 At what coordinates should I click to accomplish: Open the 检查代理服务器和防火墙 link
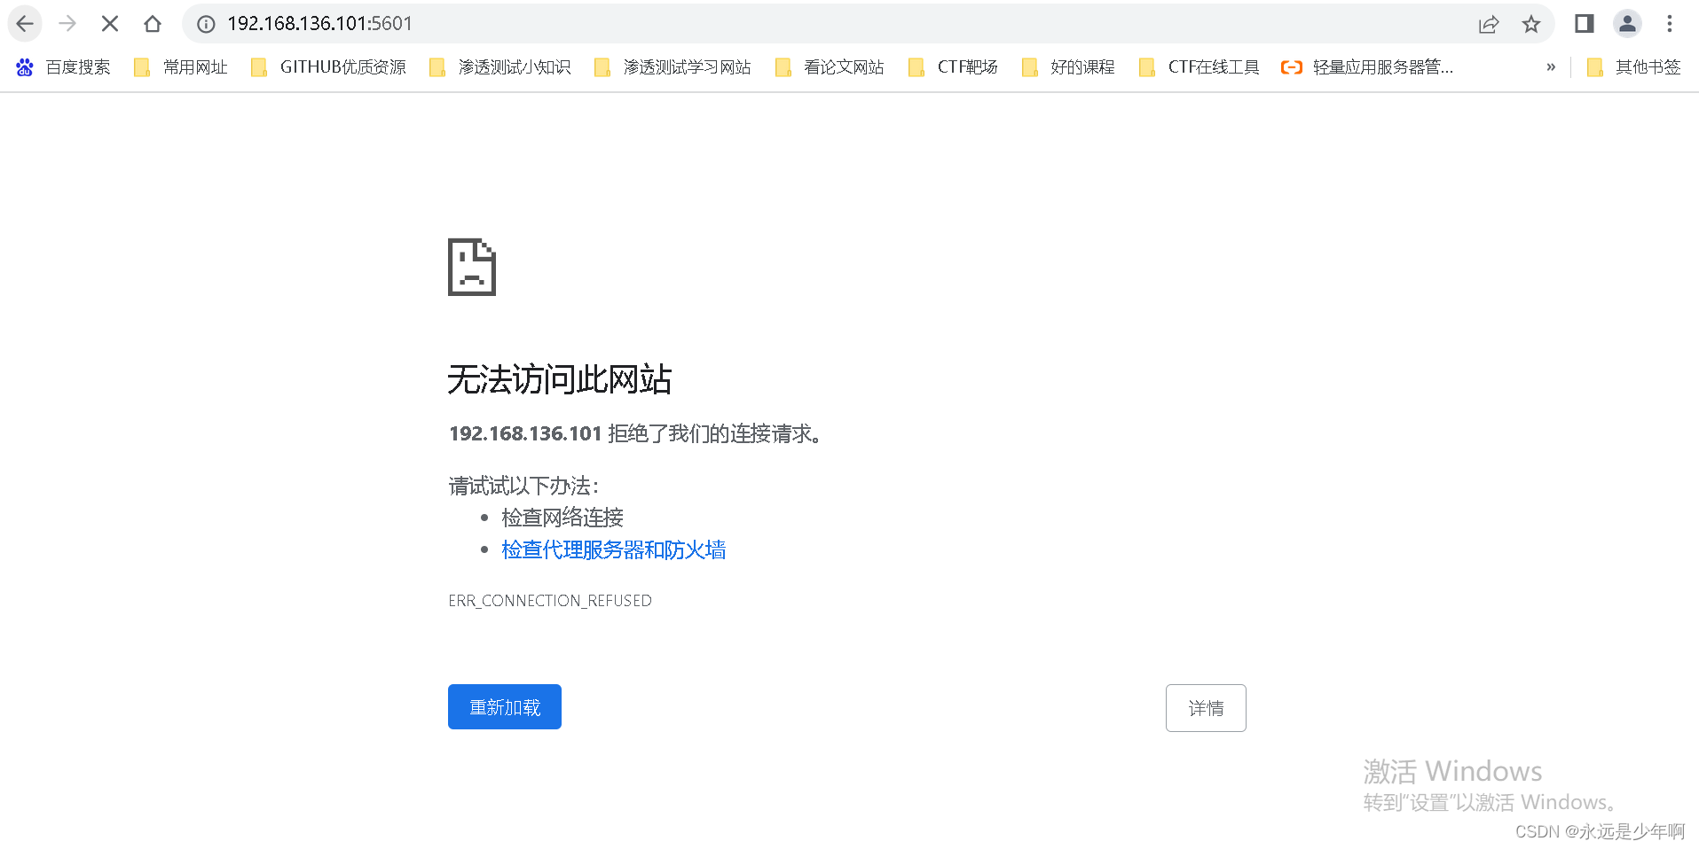pos(613,549)
